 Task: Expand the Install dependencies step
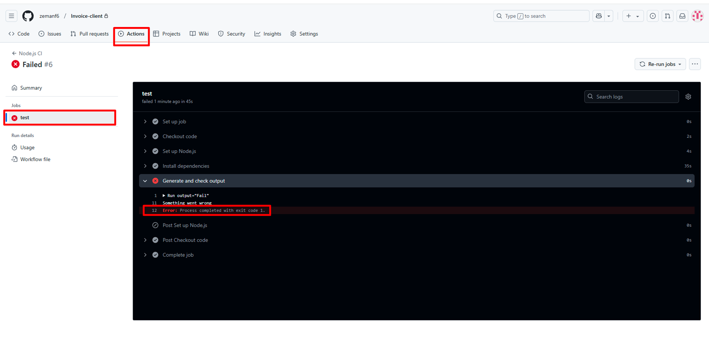(x=145, y=166)
